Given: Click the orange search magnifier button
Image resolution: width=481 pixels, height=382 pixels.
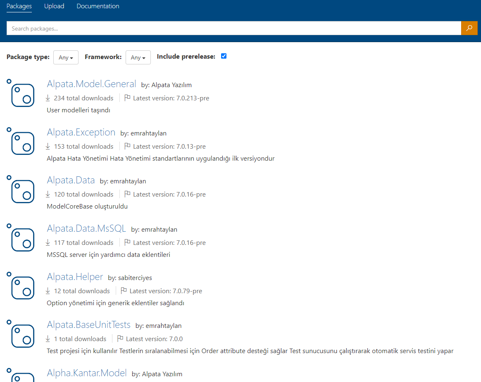Looking at the screenshot, I should pos(469,28).
